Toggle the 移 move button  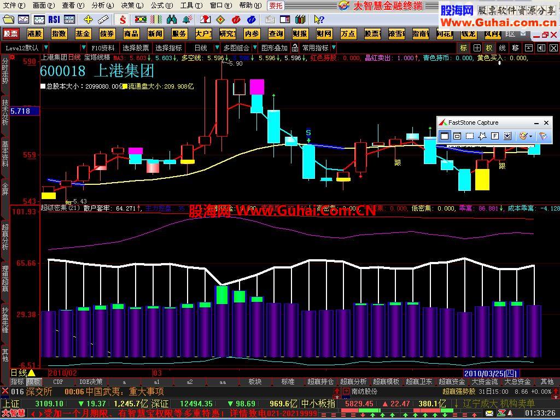click(515, 48)
